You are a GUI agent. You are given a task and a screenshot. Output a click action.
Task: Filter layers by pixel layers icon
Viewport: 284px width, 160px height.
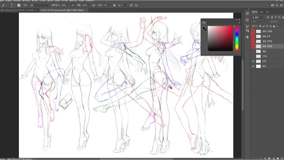click(x=268, y=17)
